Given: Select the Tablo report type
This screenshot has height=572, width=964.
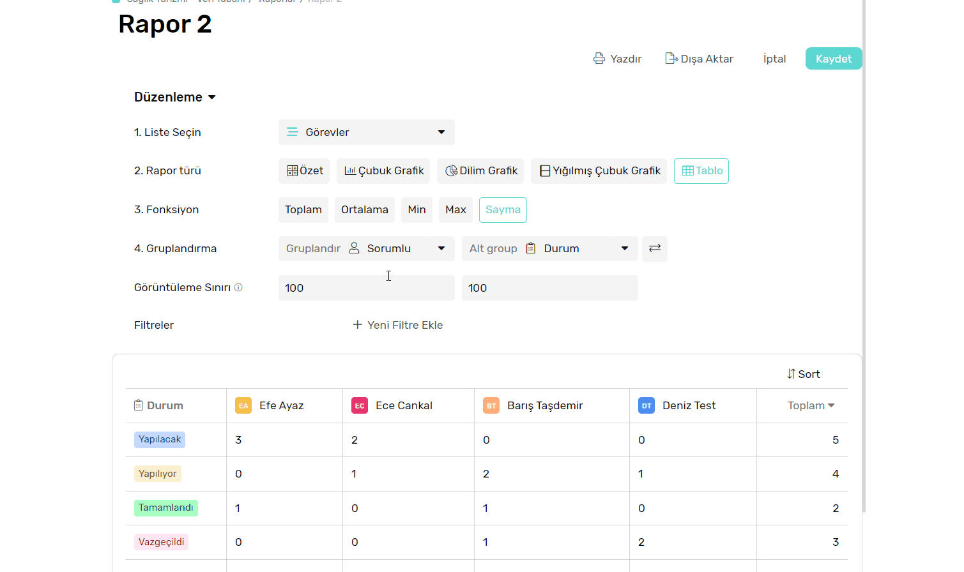Looking at the screenshot, I should [x=701, y=171].
